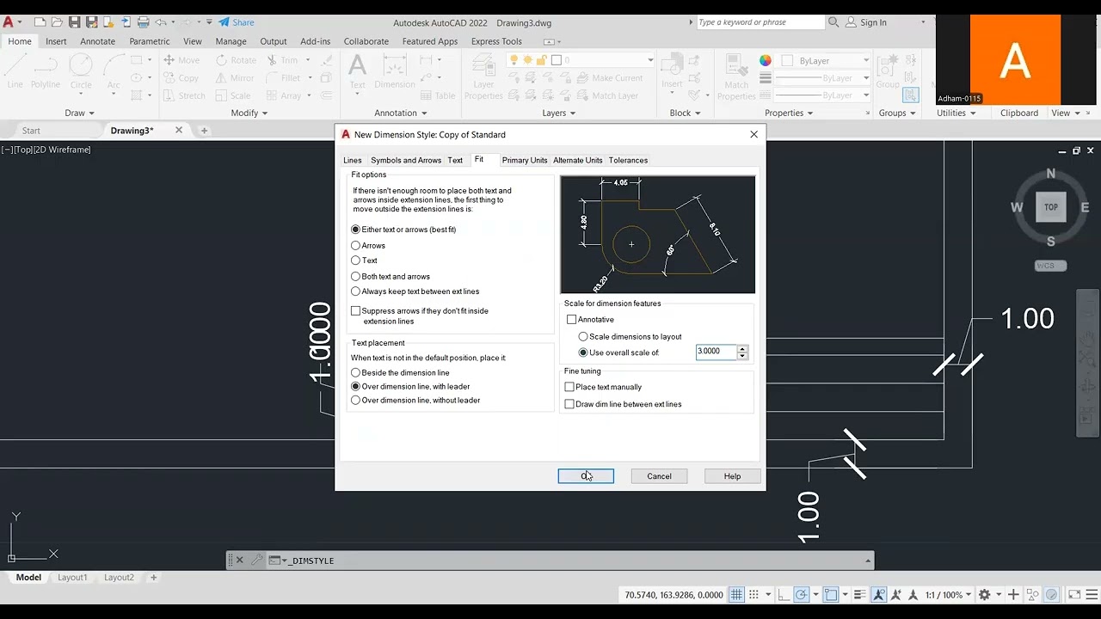The width and height of the screenshot is (1101, 619).
Task: Click the Share link
Action: (237, 22)
